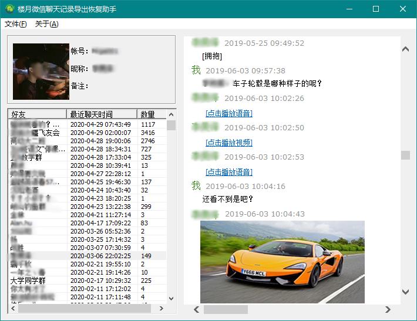Viewport: 417px width, 321px height.
Task: Close the application window
Action: pos(403,9)
